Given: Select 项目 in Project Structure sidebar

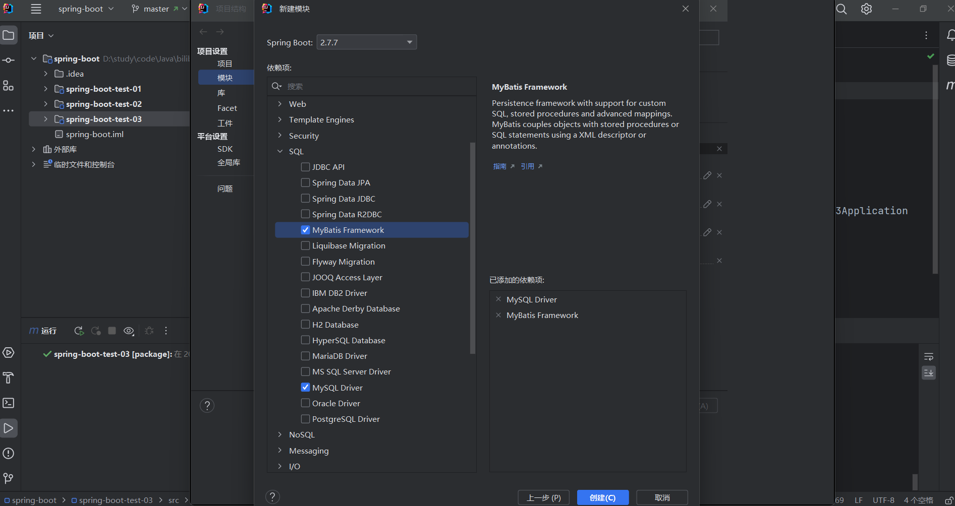Looking at the screenshot, I should point(225,64).
